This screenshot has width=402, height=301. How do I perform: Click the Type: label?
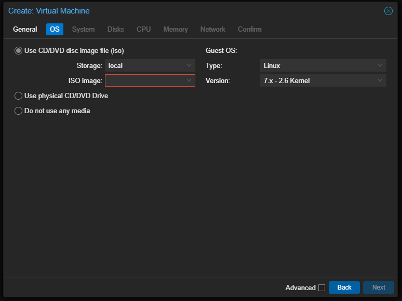click(x=214, y=66)
